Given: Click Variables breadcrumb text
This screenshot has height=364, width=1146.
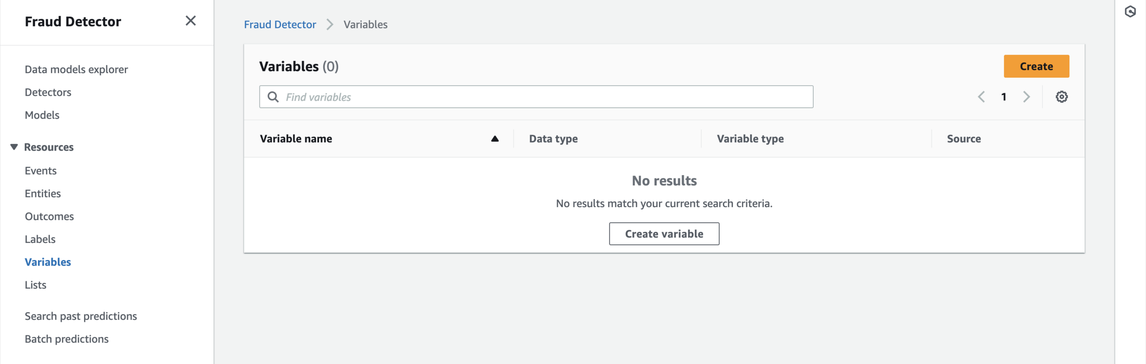Looking at the screenshot, I should pyautogui.click(x=365, y=24).
